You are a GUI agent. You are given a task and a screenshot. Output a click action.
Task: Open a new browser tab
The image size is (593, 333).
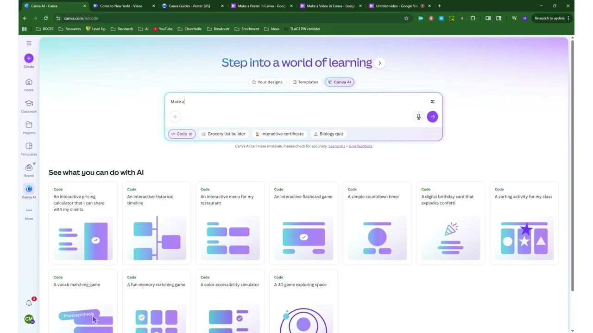(439, 6)
